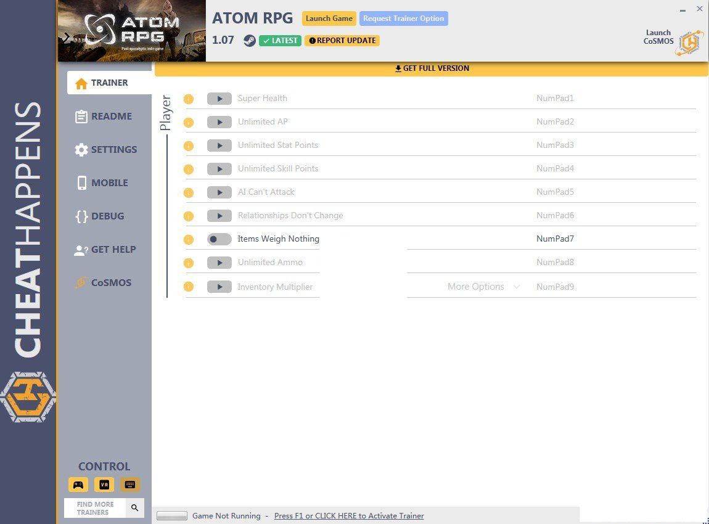Open the TRAINER tab
Viewport: 709px width, 524px height.
pos(109,83)
